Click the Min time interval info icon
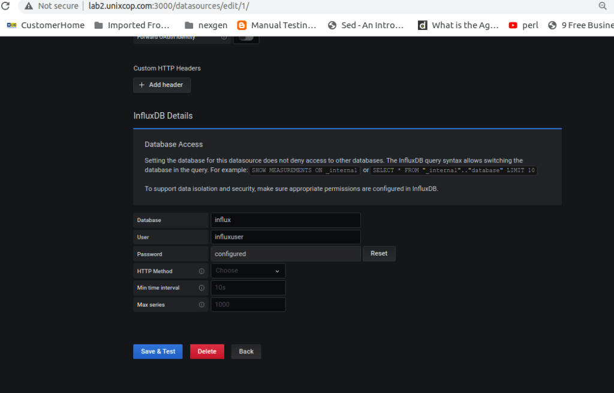Viewport: 614px width, 393px height. [x=201, y=288]
